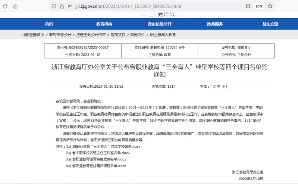Bookmark this page with star icon

tap(270, 6)
